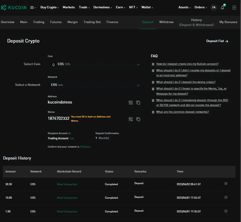
Task: Click document icon beside first FAQ question
Action: [x=153, y=64]
